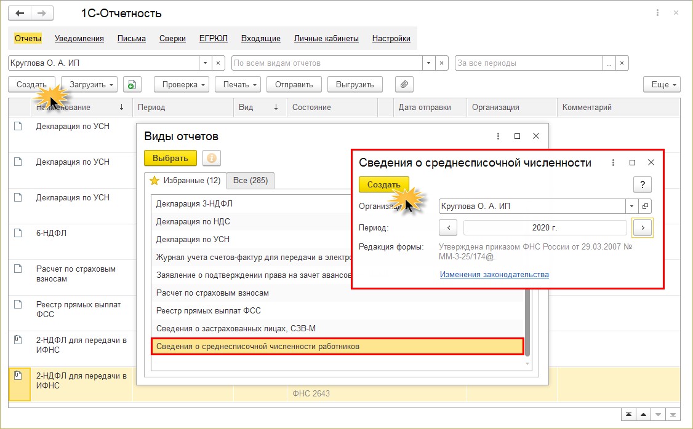Click the question mark help button

coord(643,184)
